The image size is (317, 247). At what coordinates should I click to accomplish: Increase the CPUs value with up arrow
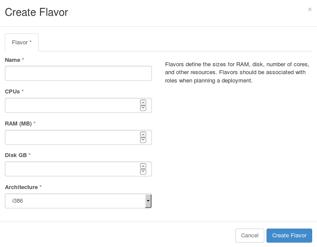click(143, 103)
